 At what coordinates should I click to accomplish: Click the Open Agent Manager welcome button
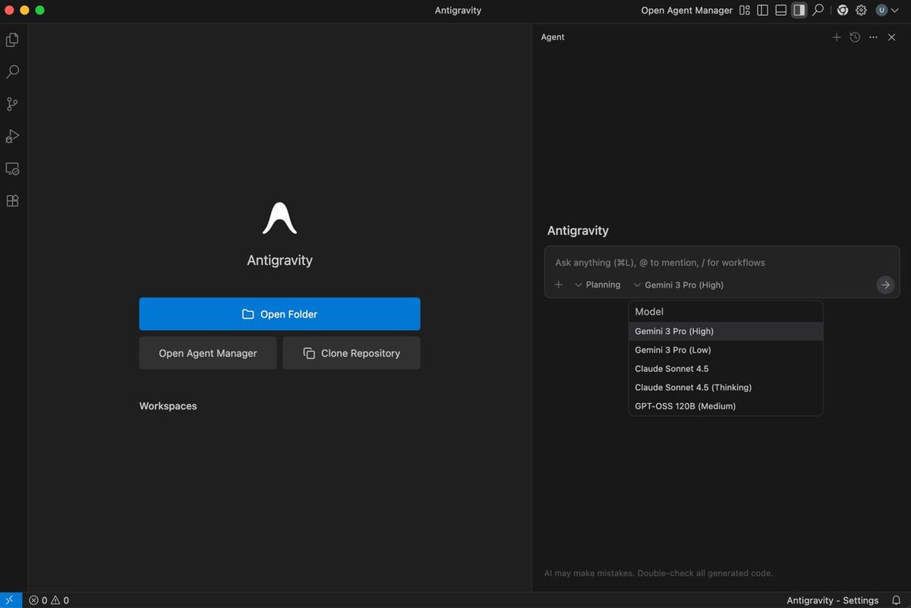click(208, 353)
